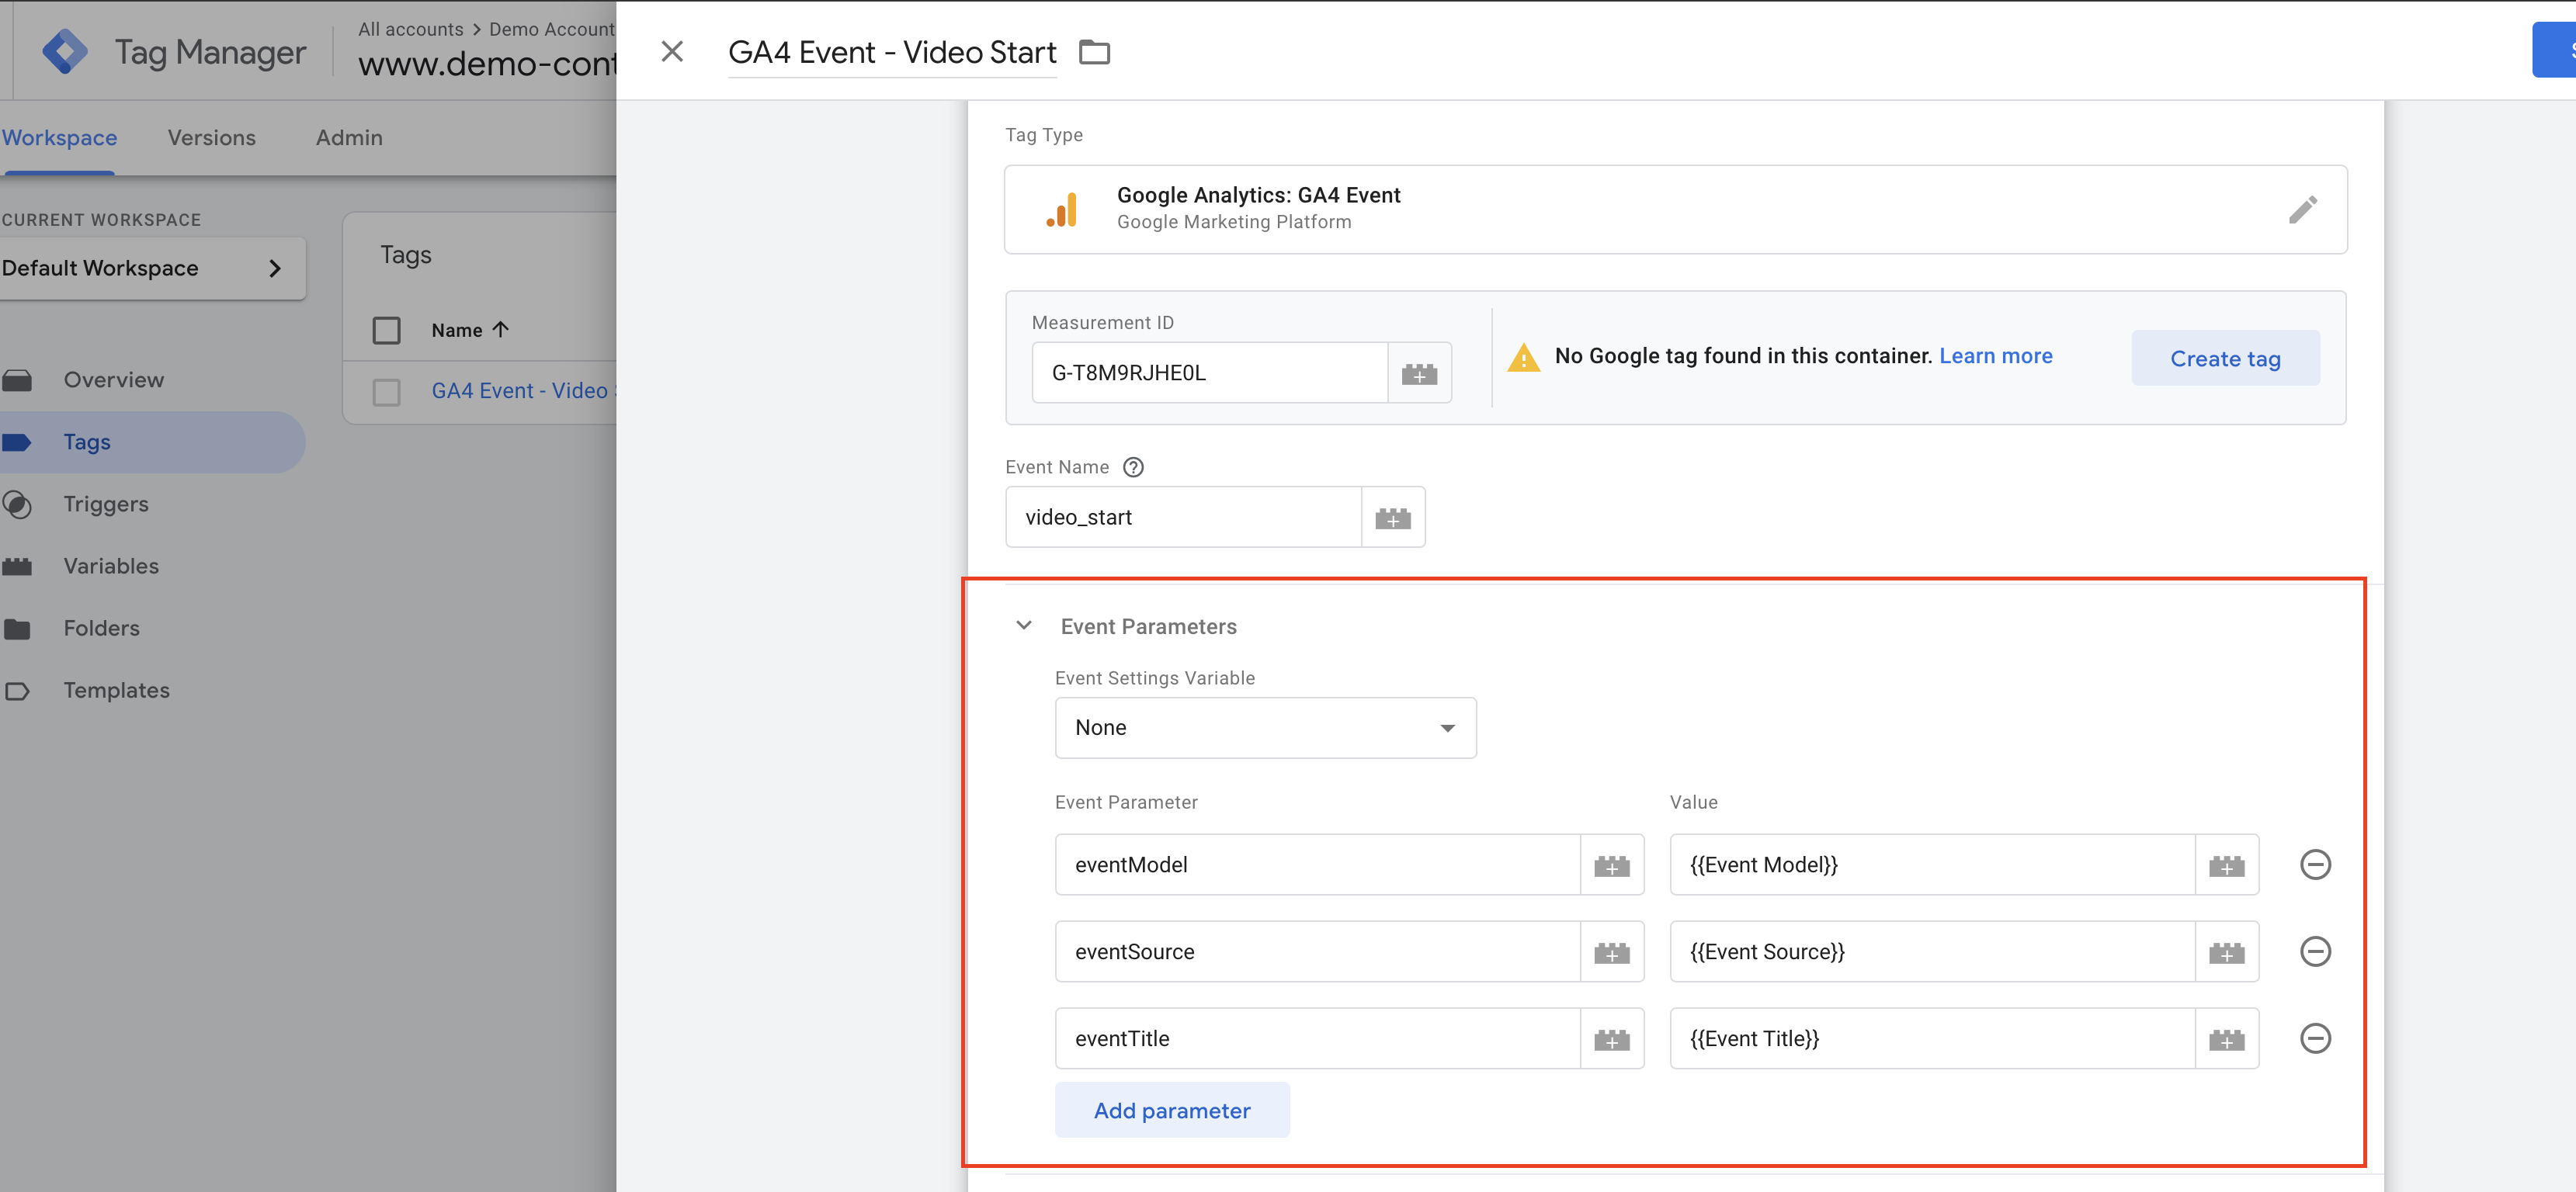
Task: Click the {{Event Title}} value input
Action: pos(1932,1039)
